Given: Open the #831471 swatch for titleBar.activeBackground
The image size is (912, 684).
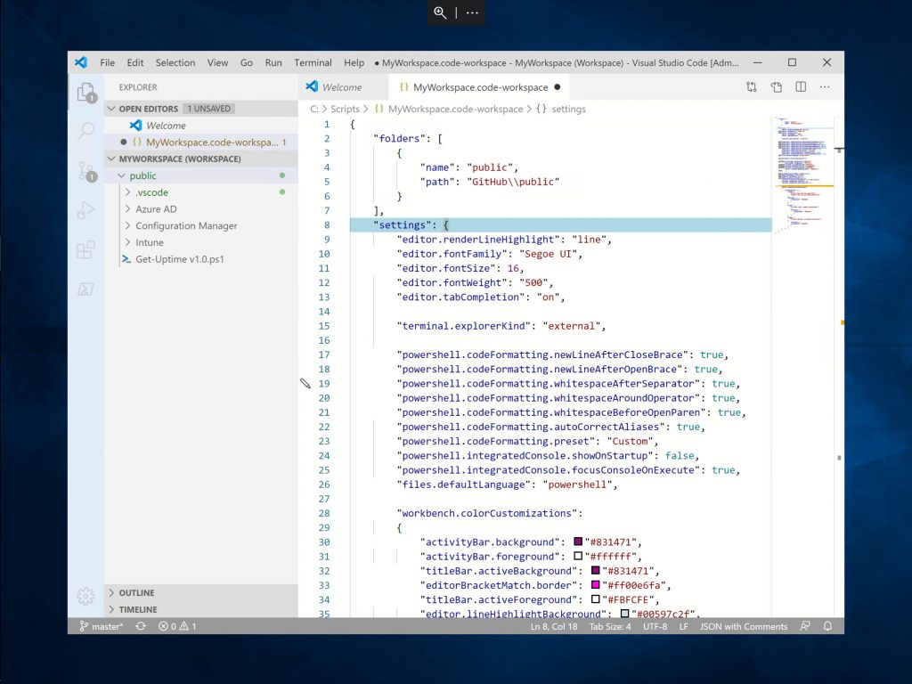Looking at the screenshot, I should pyautogui.click(x=596, y=571).
